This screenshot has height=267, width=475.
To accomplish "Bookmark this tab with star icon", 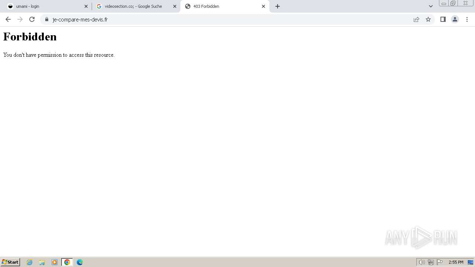I will [x=428, y=19].
